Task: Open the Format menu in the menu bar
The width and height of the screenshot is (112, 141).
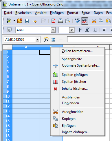Action: pyautogui.click(x=73, y=13)
